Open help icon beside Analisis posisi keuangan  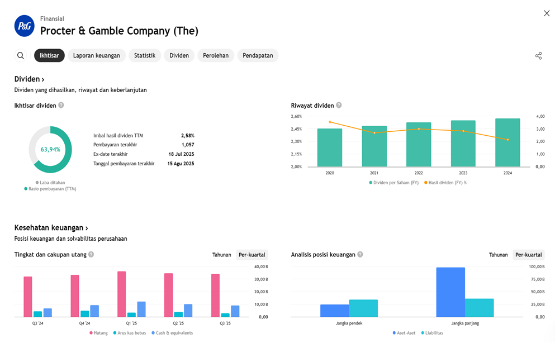tap(360, 254)
